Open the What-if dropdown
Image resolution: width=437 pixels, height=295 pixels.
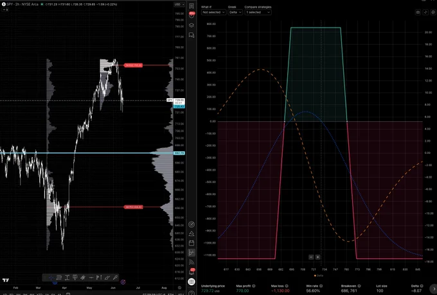click(213, 12)
